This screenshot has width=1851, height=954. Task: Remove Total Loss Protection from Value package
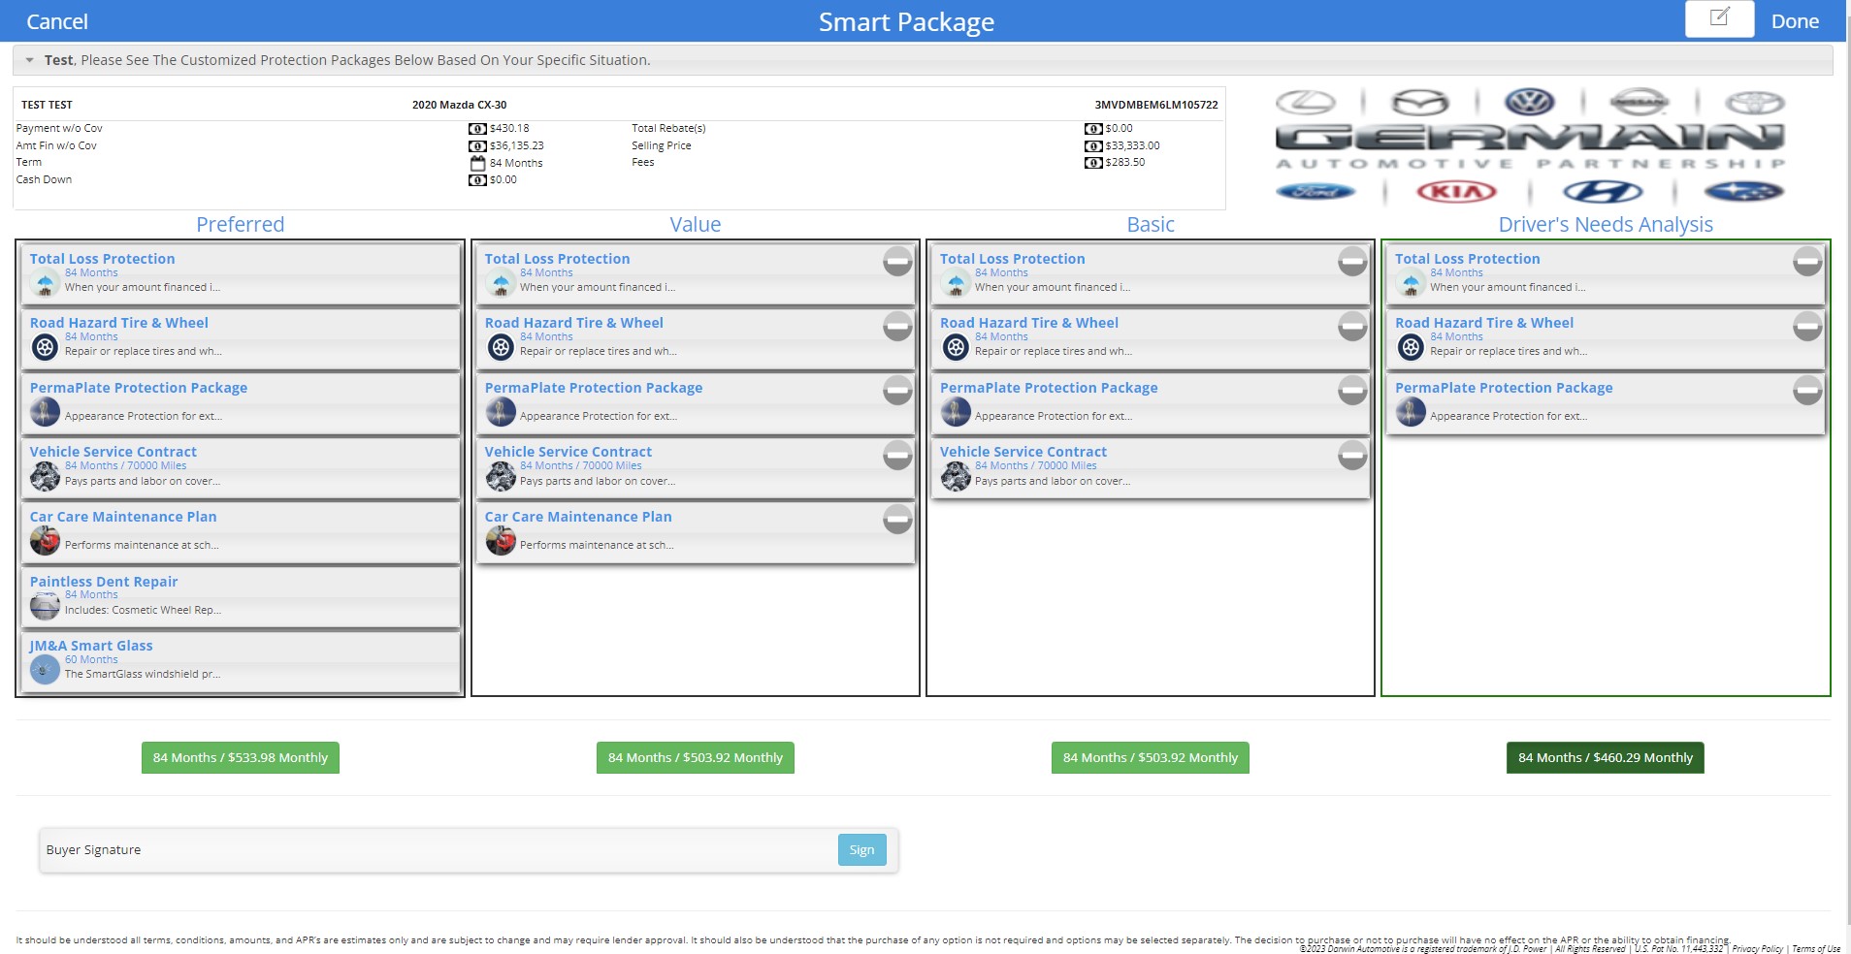coord(897,261)
